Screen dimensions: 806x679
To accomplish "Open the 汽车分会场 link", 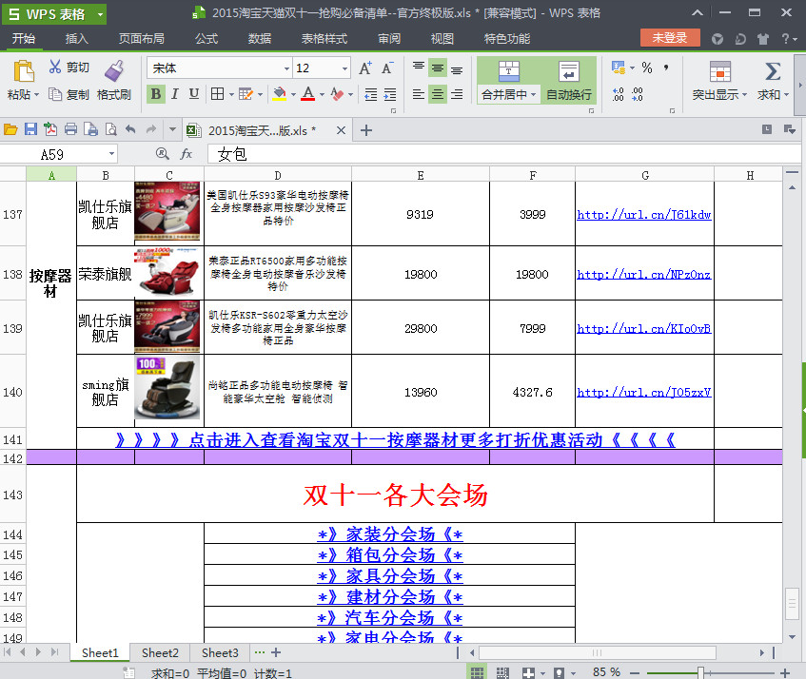I will (389, 617).
